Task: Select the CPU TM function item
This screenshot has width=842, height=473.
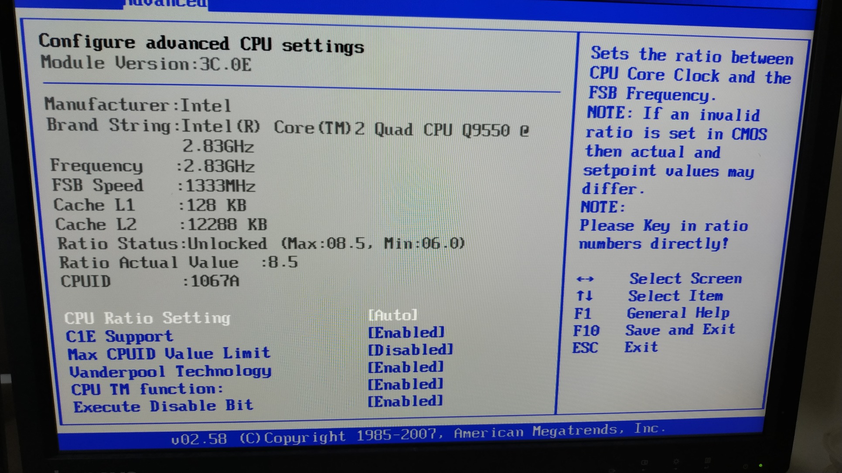Action: [x=147, y=389]
